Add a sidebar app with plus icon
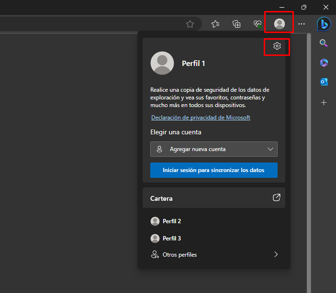This screenshot has height=293, width=336. click(x=324, y=103)
